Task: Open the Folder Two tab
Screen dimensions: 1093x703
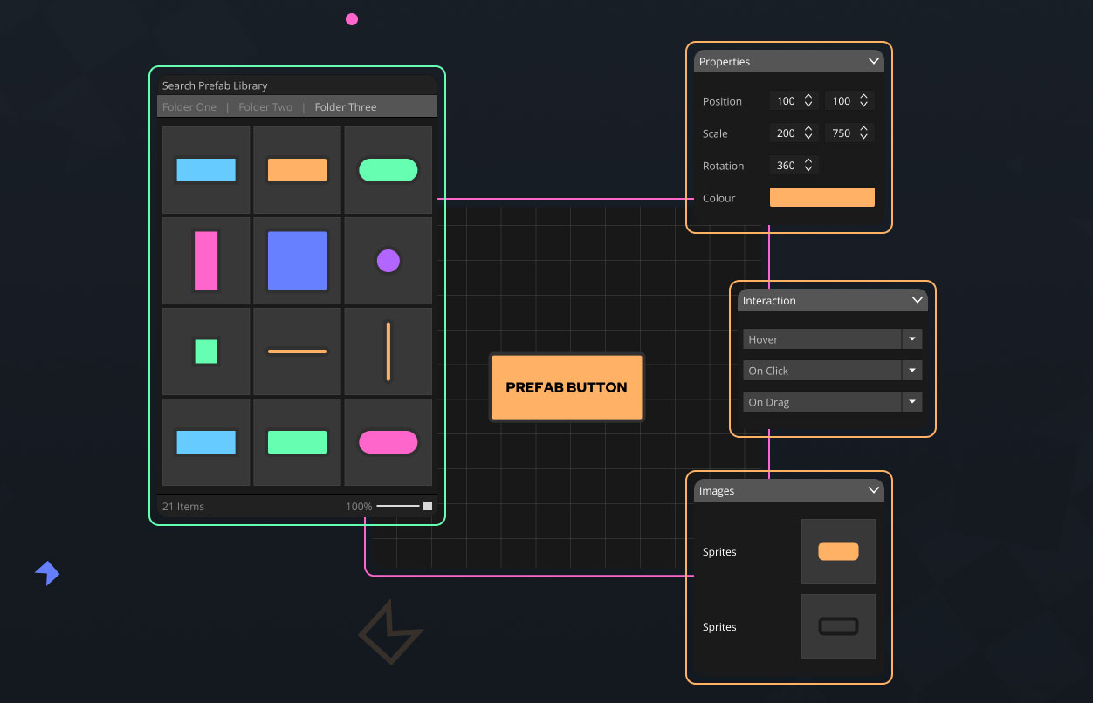Action: (265, 107)
